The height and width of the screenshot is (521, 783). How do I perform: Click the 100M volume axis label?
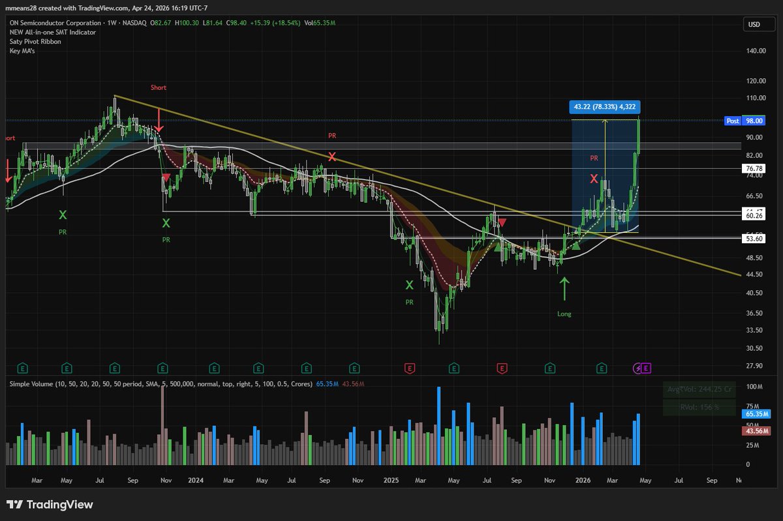pyautogui.click(x=756, y=387)
